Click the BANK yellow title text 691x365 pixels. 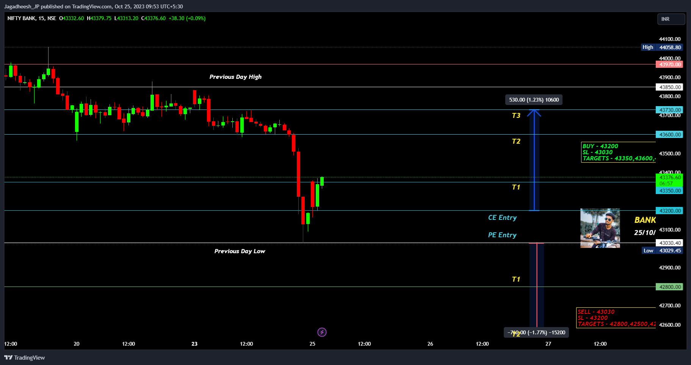(x=645, y=220)
